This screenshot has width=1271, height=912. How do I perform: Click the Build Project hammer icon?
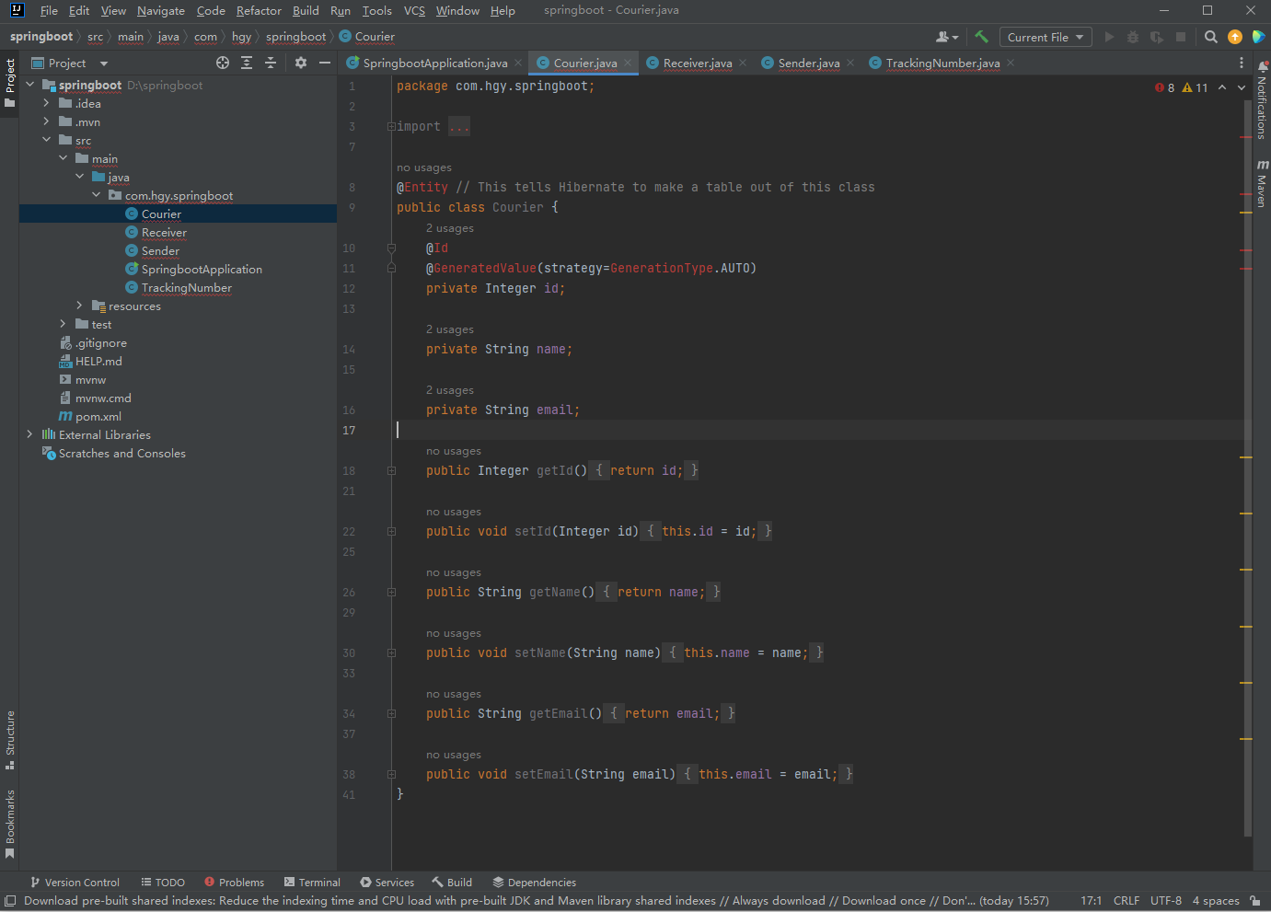[981, 37]
